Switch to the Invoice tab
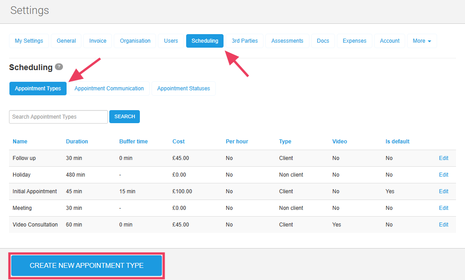 (98, 41)
